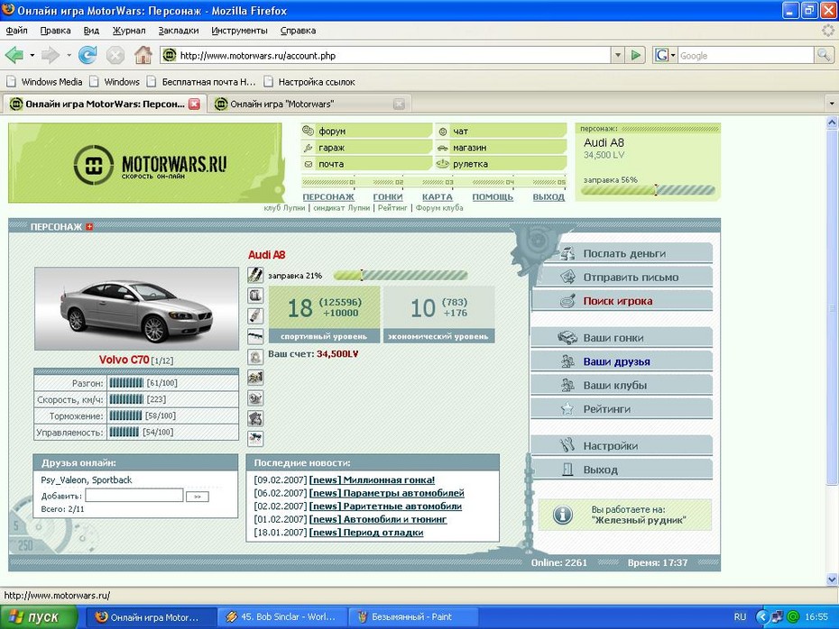Close the active MotorWars Персонаж tab
The height and width of the screenshot is (629, 839).
pyautogui.click(x=194, y=105)
